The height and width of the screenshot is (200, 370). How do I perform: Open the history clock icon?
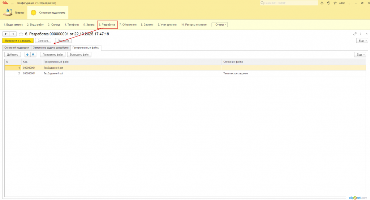click(x=328, y=3)
